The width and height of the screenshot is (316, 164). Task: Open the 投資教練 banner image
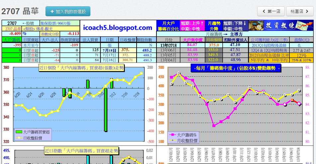281,25
